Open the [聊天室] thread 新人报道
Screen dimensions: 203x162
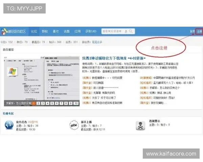pyautogui.click(x=106, y=88)
